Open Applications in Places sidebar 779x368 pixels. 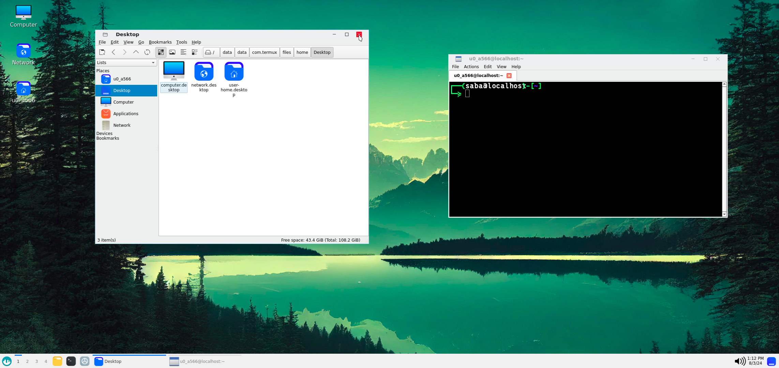(125, 113)
